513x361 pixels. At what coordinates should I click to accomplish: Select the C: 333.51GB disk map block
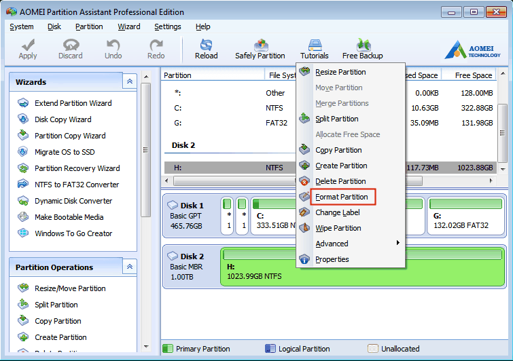pyautogui.click(x=274, y=216)
